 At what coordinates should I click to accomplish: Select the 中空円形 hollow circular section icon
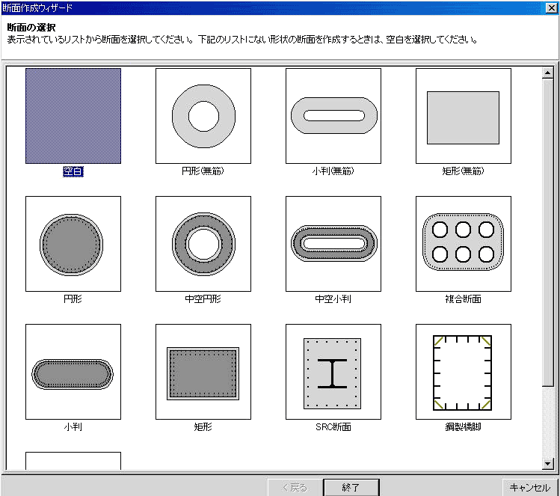[203, 244]
